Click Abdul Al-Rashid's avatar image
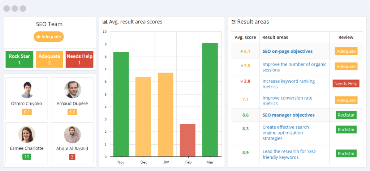Screen dimensions: 370x171 [x=72, y=135]
